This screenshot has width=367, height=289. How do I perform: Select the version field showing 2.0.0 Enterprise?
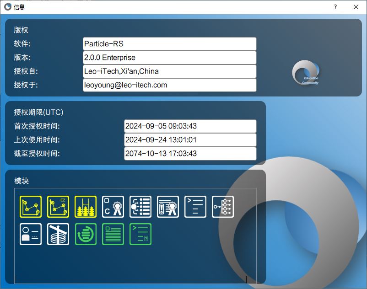click(x=169, y=58)
